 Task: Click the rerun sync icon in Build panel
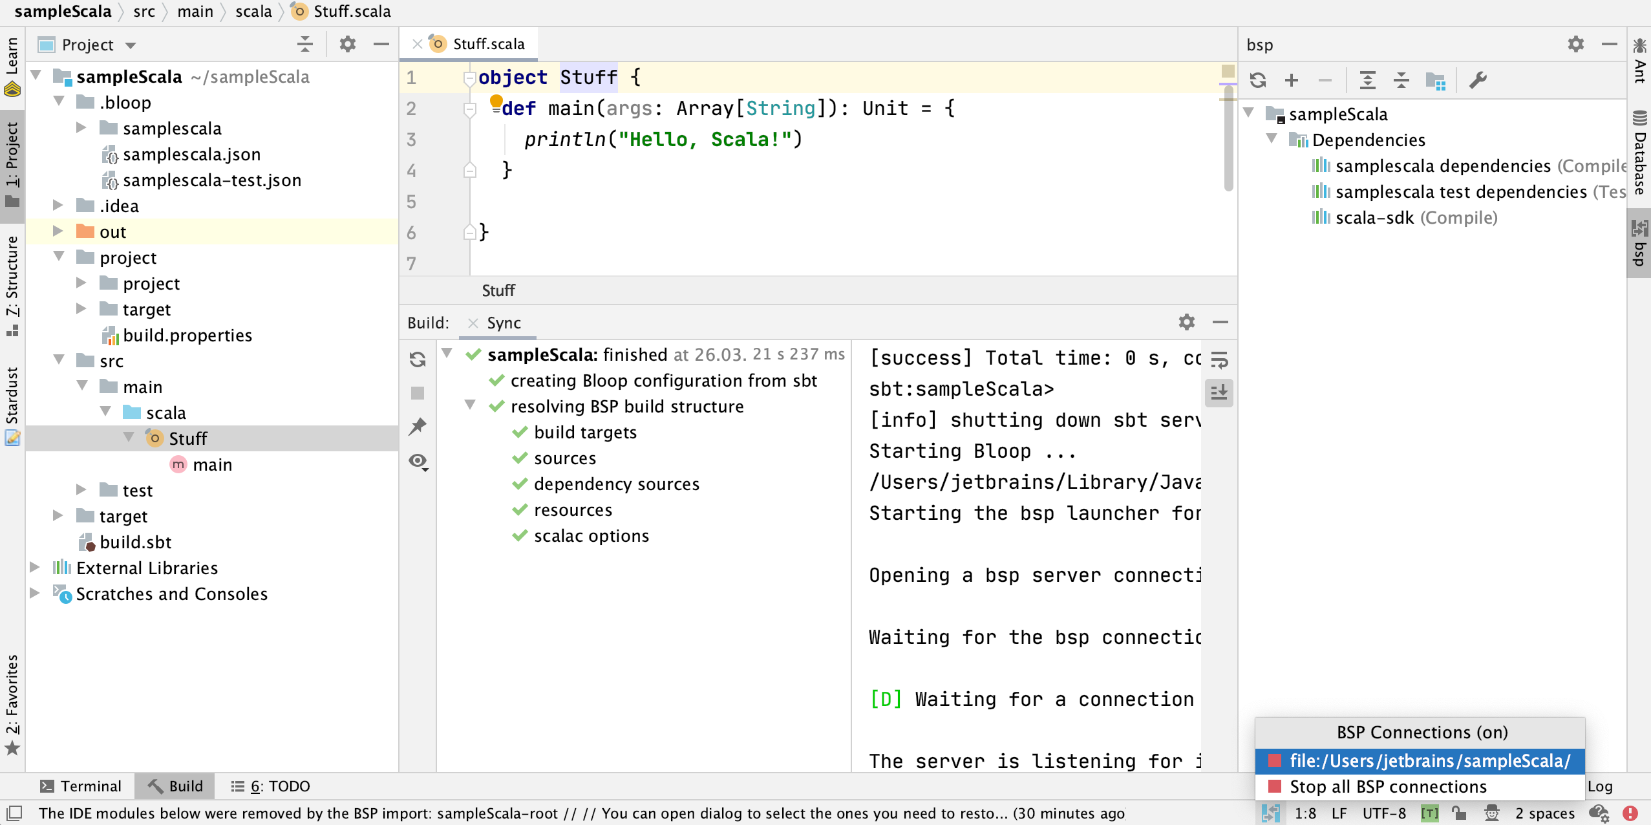tap(418, 359)
